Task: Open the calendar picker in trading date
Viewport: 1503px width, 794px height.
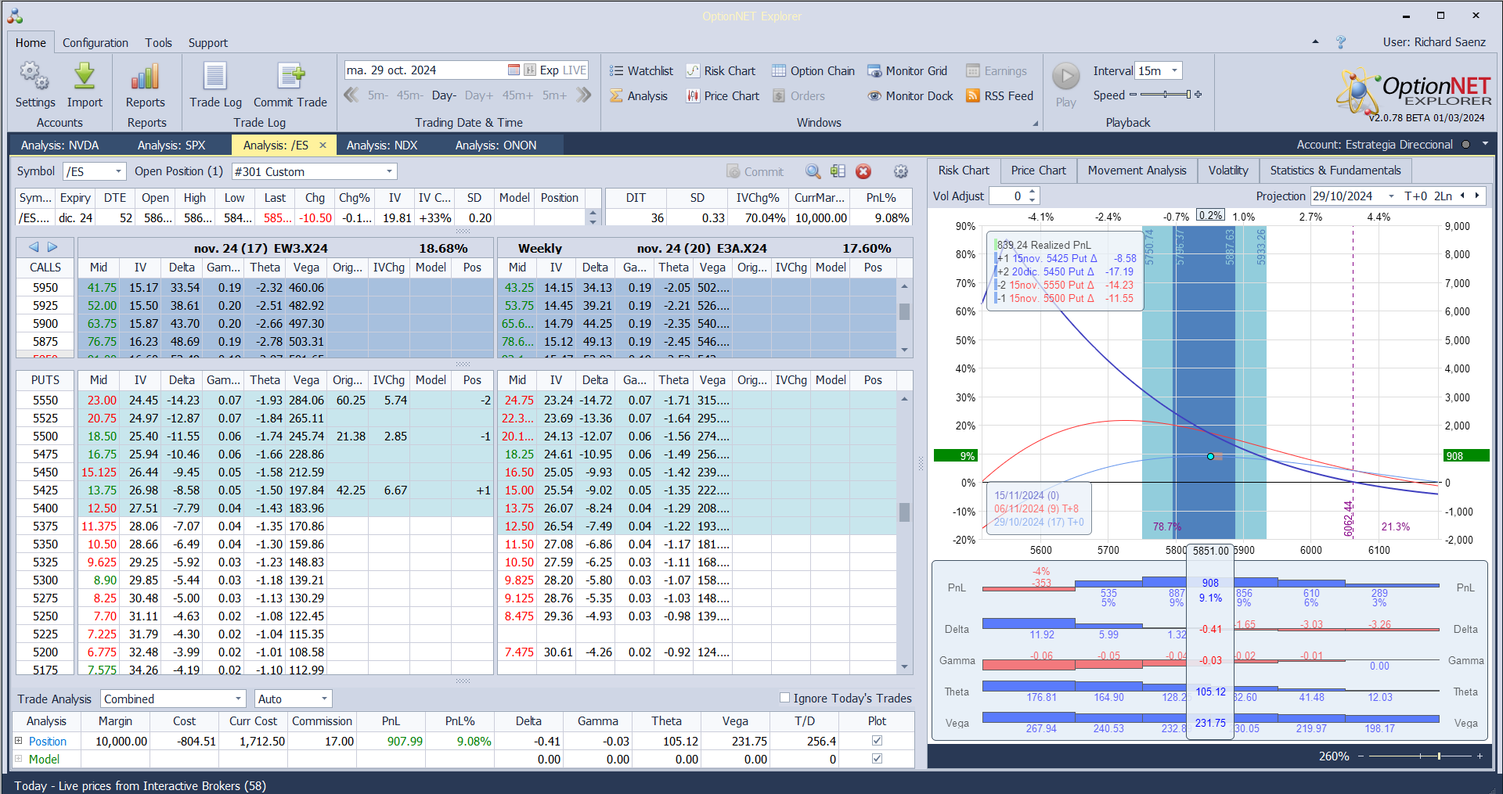Action: click(514, 70)
